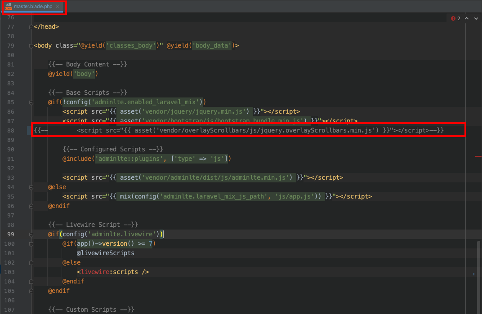Click the vertical editor scrollbar thumb
This screenshot has height=314, width=482.
point(478,277)
